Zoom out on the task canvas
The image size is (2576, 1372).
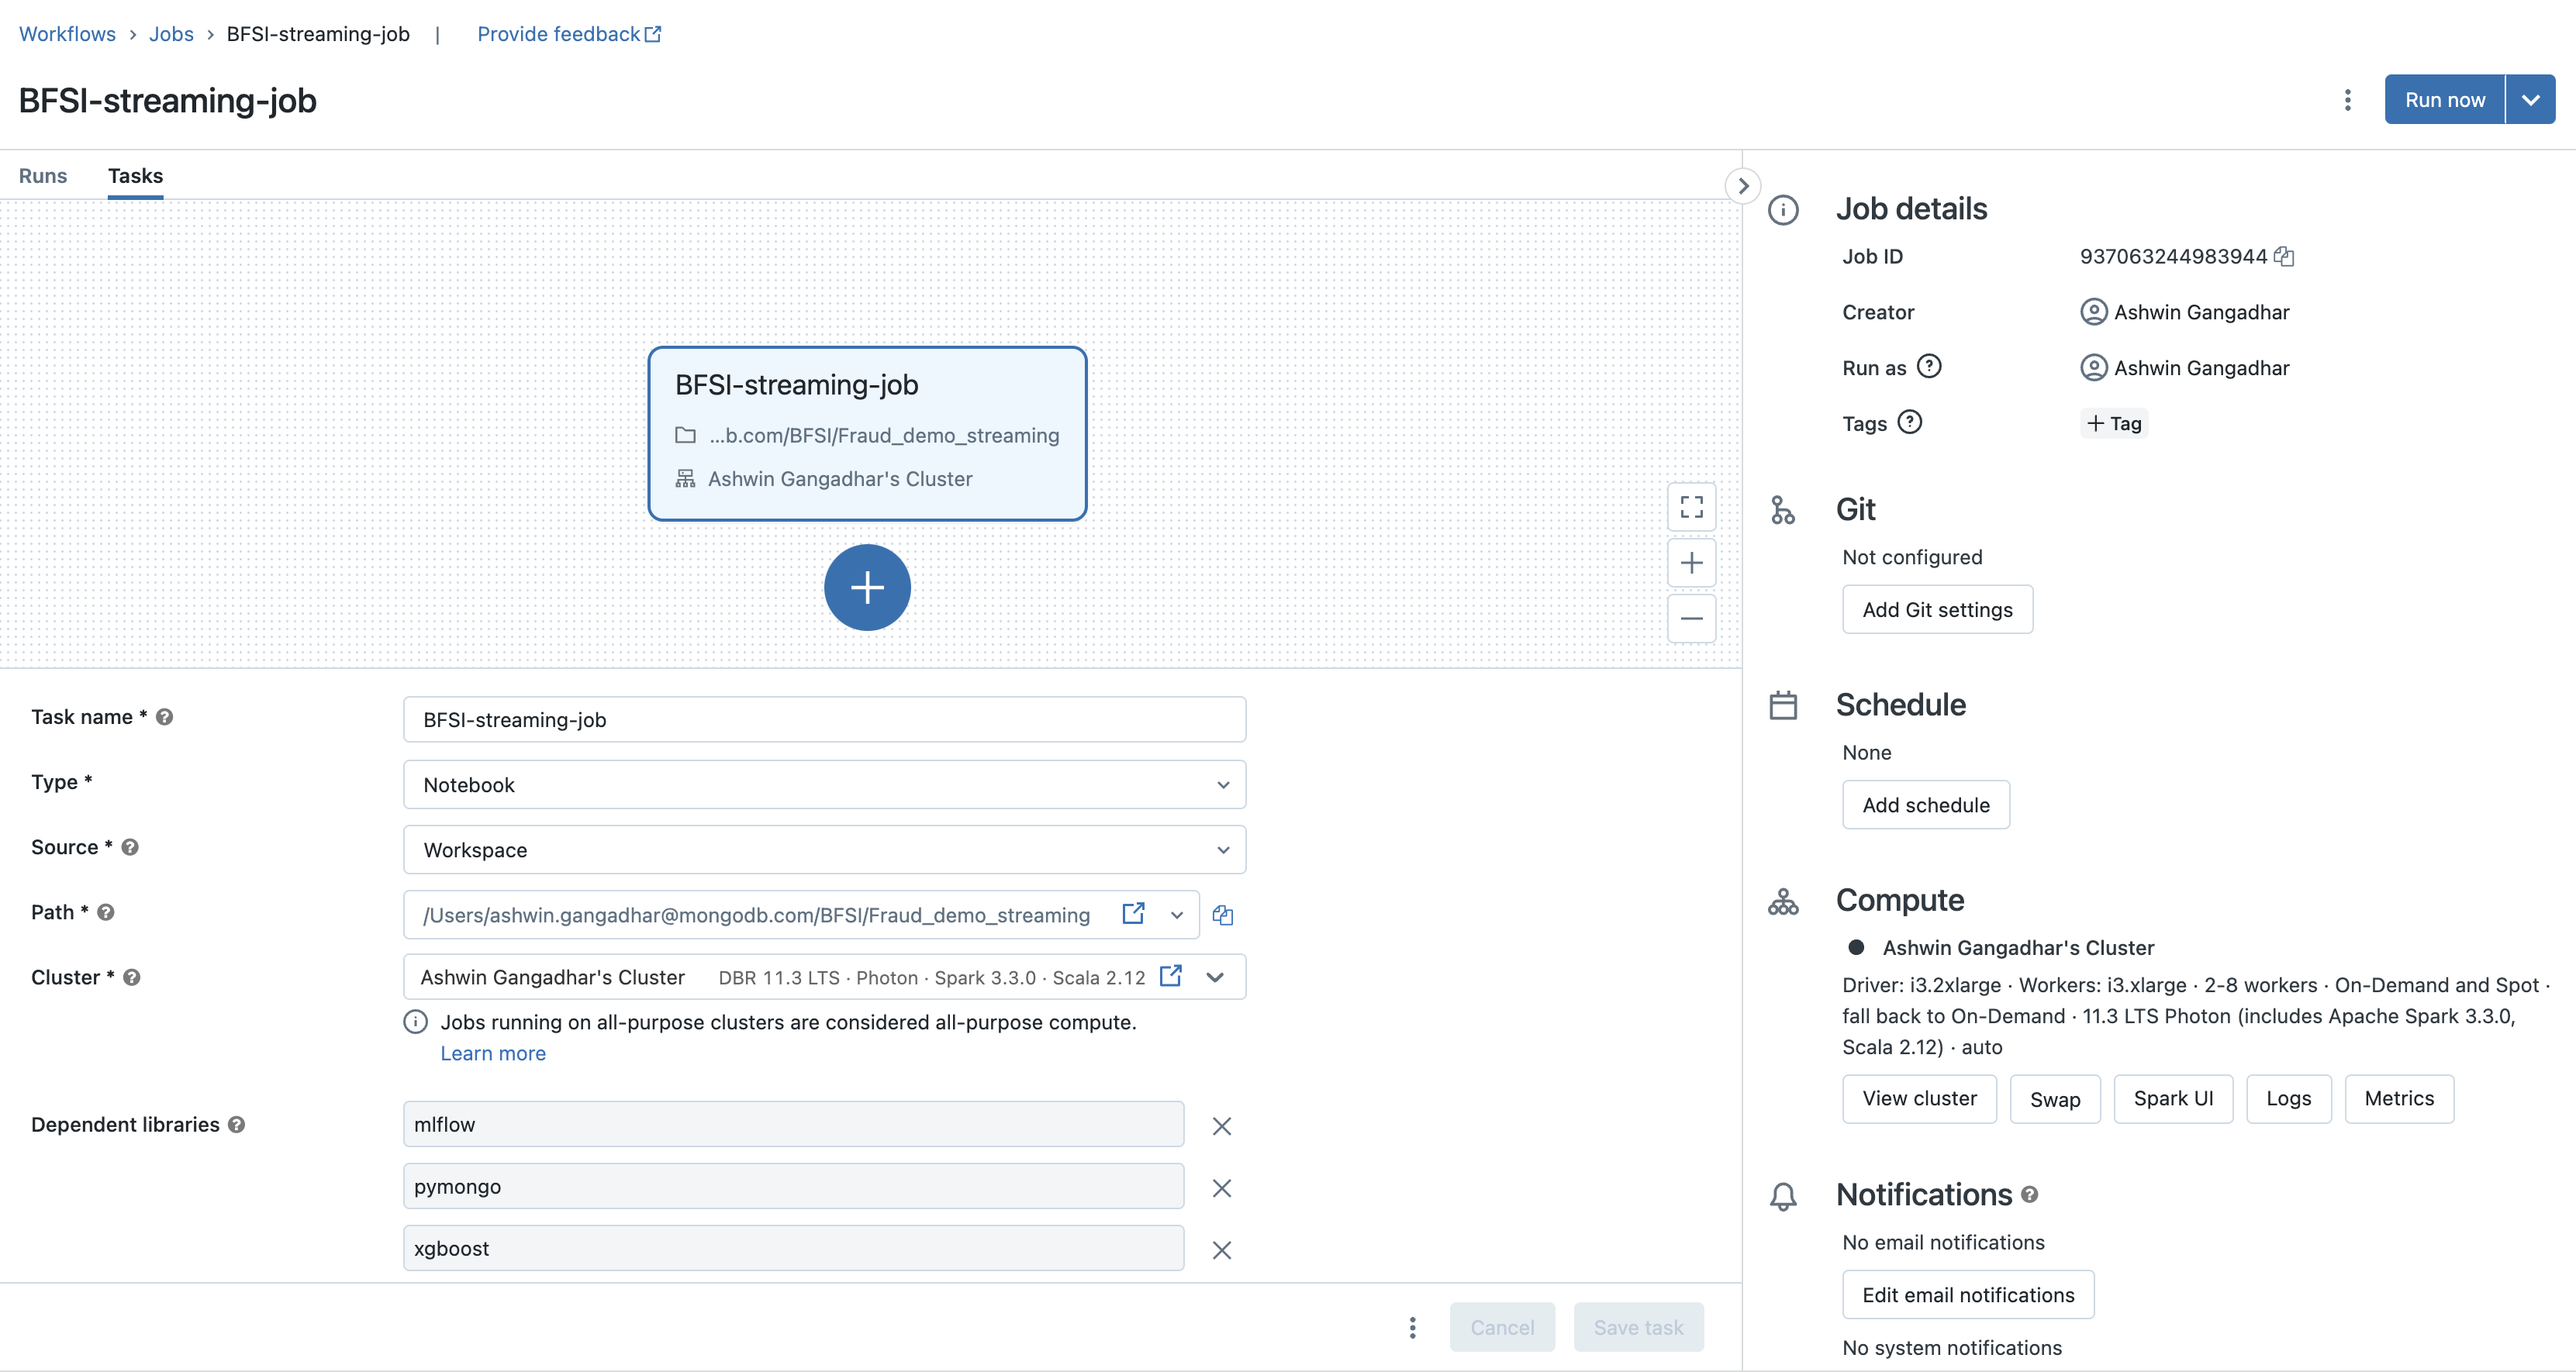tap(1691, 619)
